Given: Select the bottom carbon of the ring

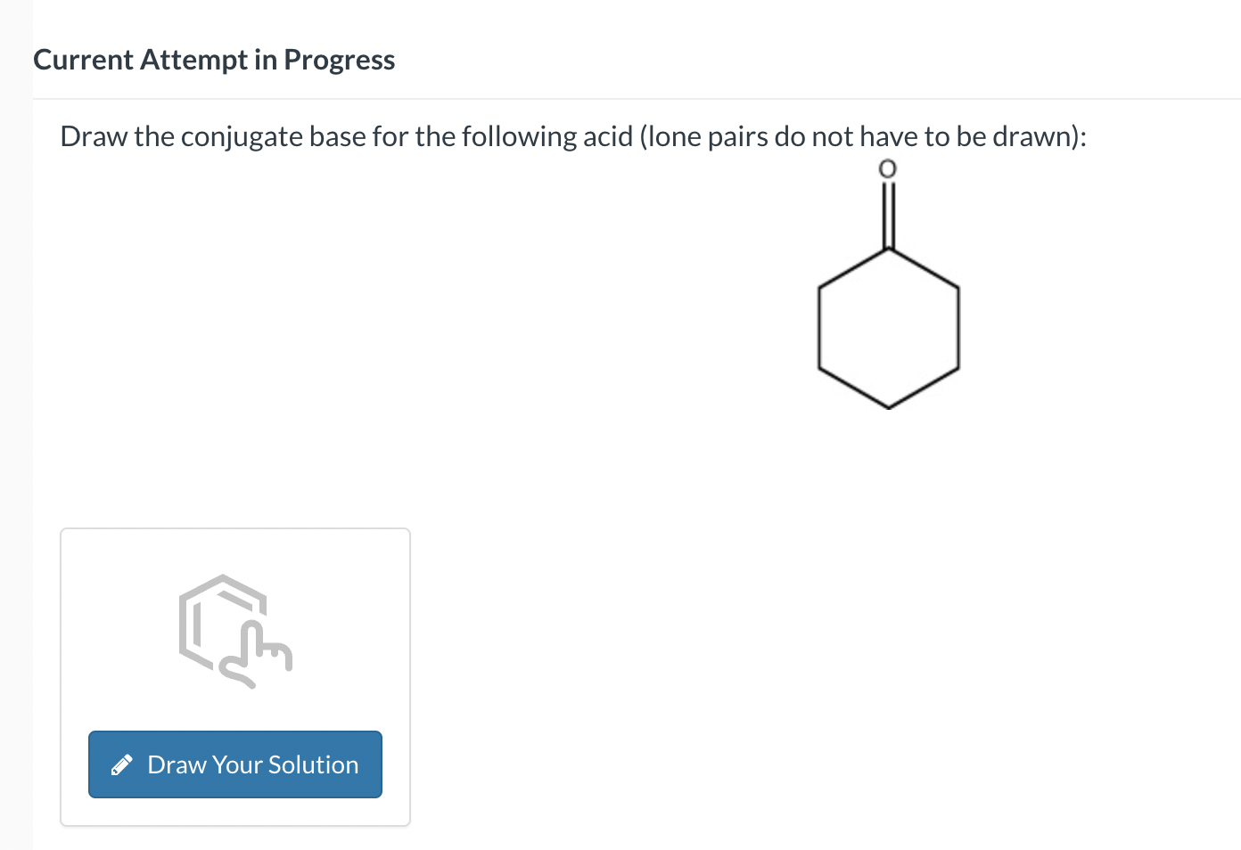Looking at the screenshot, I should [888, 408].
